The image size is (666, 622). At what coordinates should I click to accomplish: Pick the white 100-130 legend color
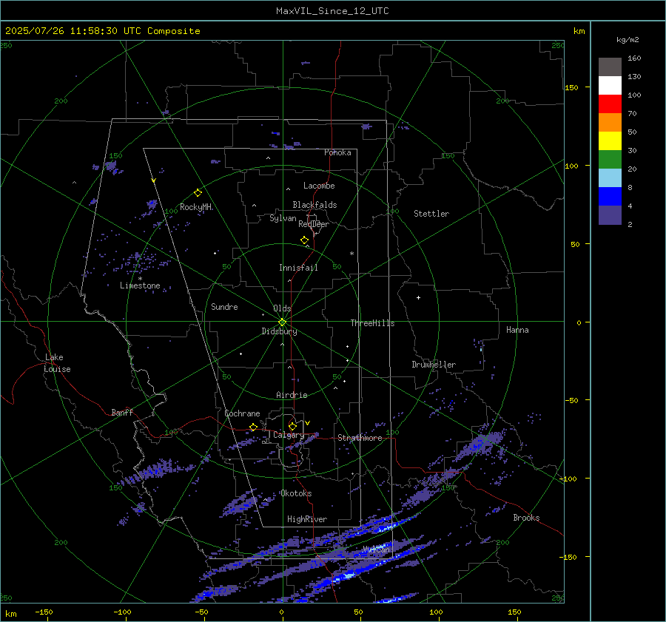pos(610,86)
